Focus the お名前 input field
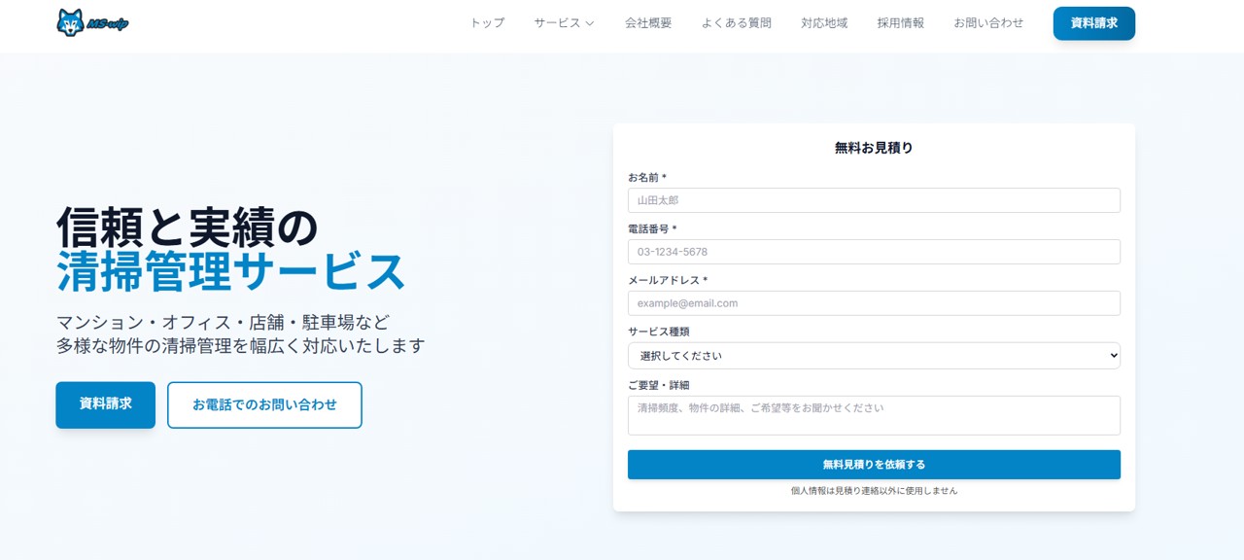This screenshot has width=1244, height=560. [874, 200]
